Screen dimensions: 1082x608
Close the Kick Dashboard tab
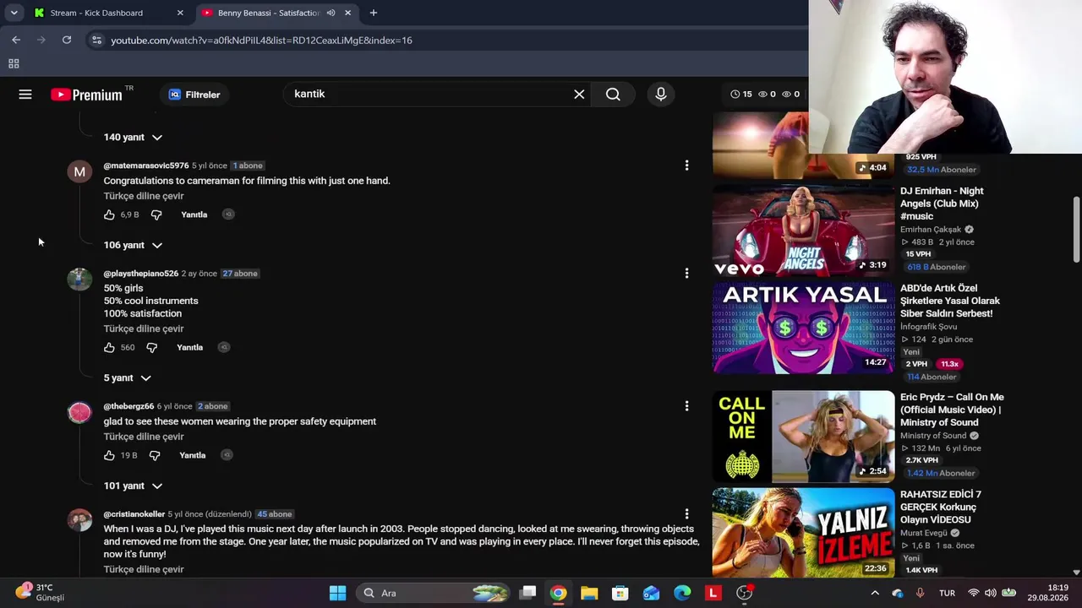pos(180,13)
